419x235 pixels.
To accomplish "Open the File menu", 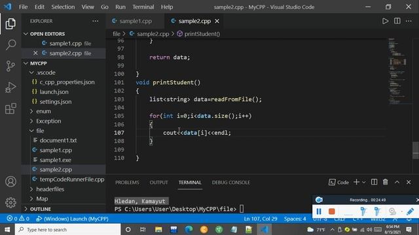I will (24, 7).
